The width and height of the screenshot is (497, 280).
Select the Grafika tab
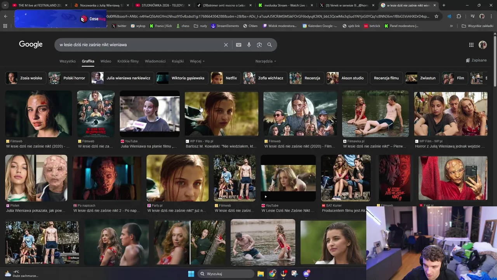coord(88,61)
